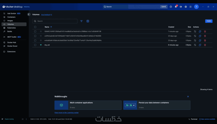Select Volumes in sidebar

[x=14, y=24]
